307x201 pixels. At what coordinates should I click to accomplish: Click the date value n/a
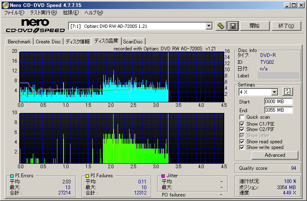[x=264, y=69]
